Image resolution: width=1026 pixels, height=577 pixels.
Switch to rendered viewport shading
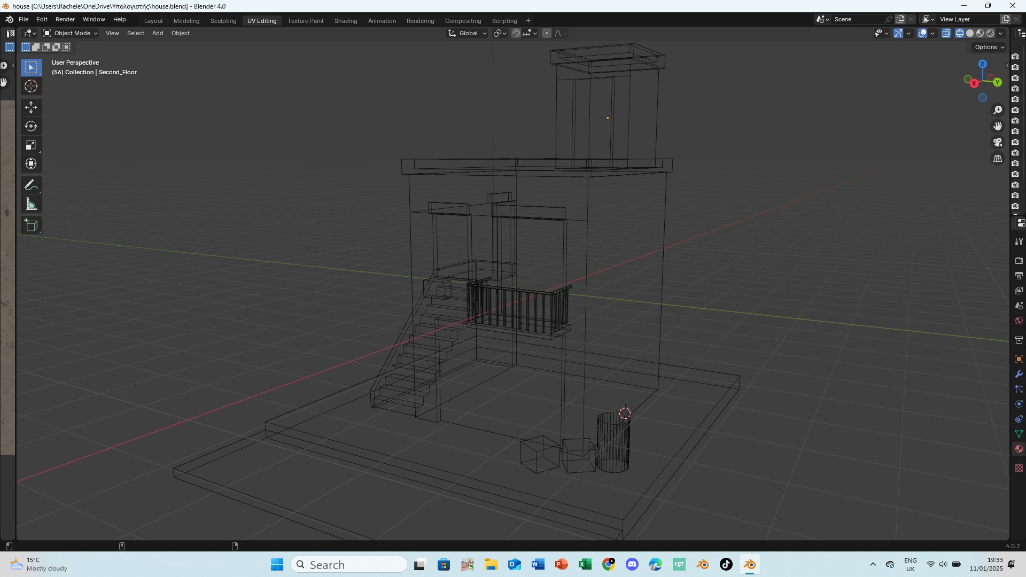[990, 33]
